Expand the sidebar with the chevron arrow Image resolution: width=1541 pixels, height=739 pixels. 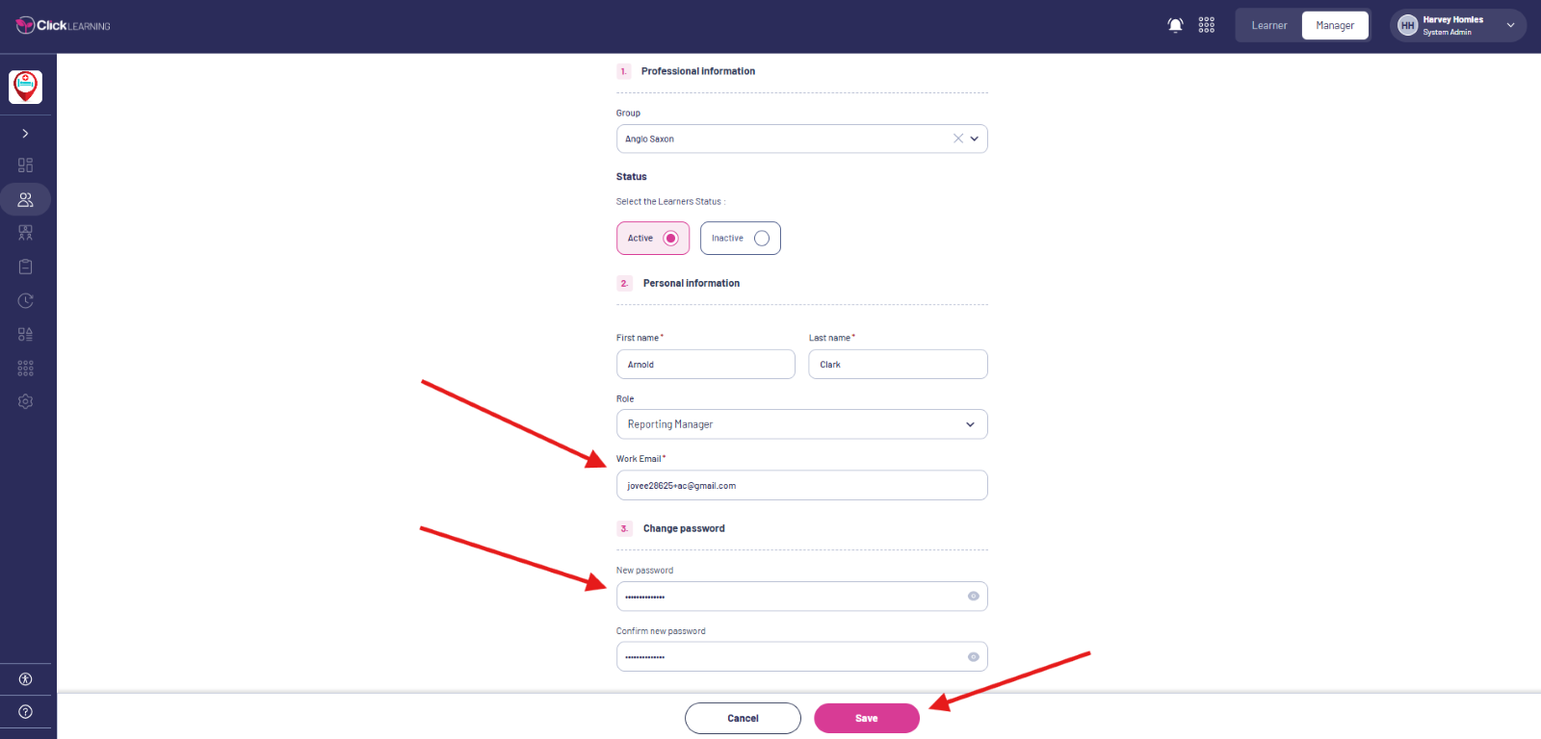[x=25, y=134]
